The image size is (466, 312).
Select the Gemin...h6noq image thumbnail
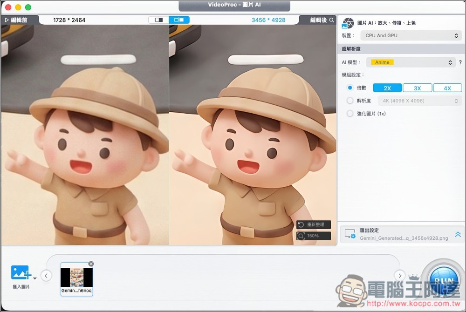[76, 278]
